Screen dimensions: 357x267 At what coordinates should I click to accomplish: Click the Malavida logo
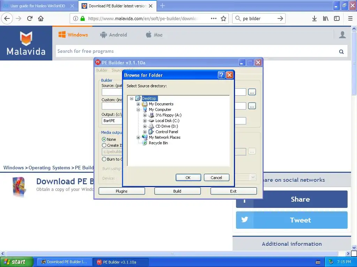coord(26,43)
